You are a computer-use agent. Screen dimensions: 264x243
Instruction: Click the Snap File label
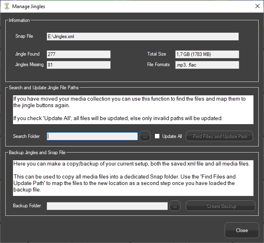[24, 36]
